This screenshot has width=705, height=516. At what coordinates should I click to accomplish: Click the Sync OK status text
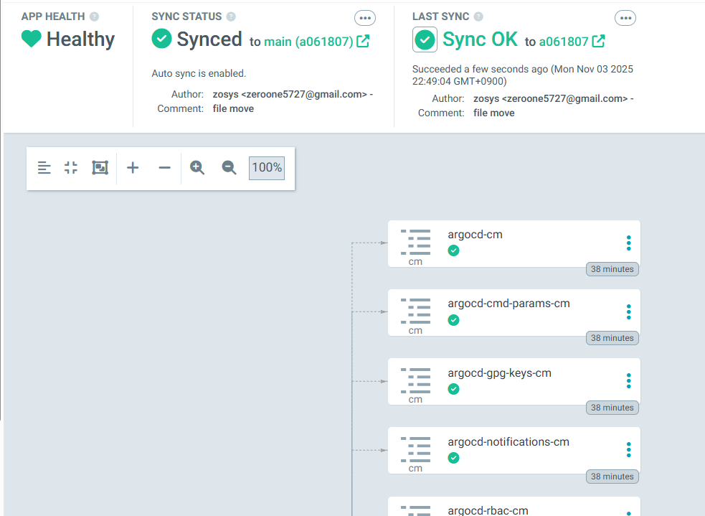(480, 39)
